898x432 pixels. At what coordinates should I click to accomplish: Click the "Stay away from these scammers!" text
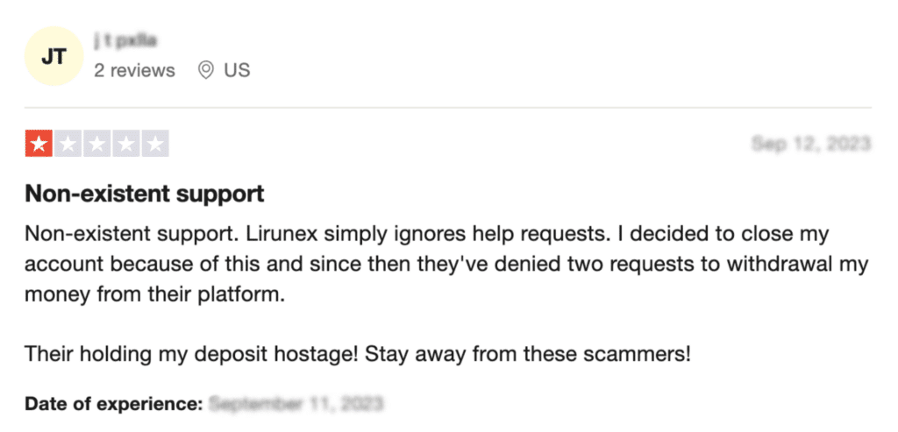[528, 355]
